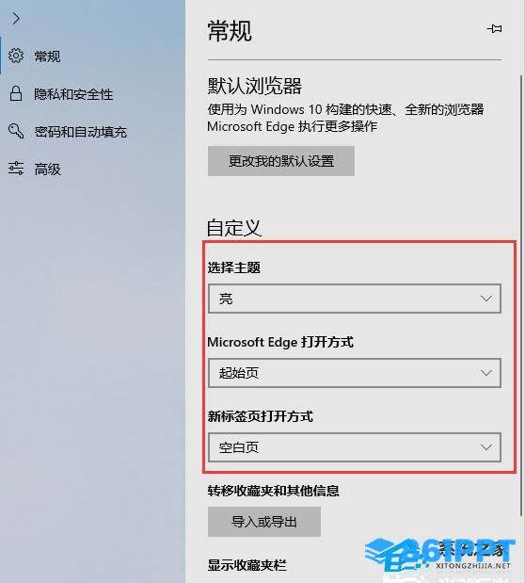
Task: Click the lock icon for 隐私和安全性
Action: point(16,93)
